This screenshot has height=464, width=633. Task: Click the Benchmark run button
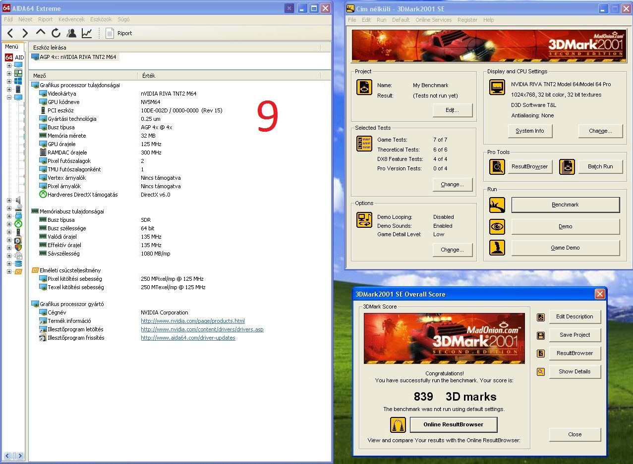(565, 205)
